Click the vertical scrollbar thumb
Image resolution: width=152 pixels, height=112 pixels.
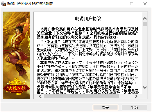click(x=145, y=24)
